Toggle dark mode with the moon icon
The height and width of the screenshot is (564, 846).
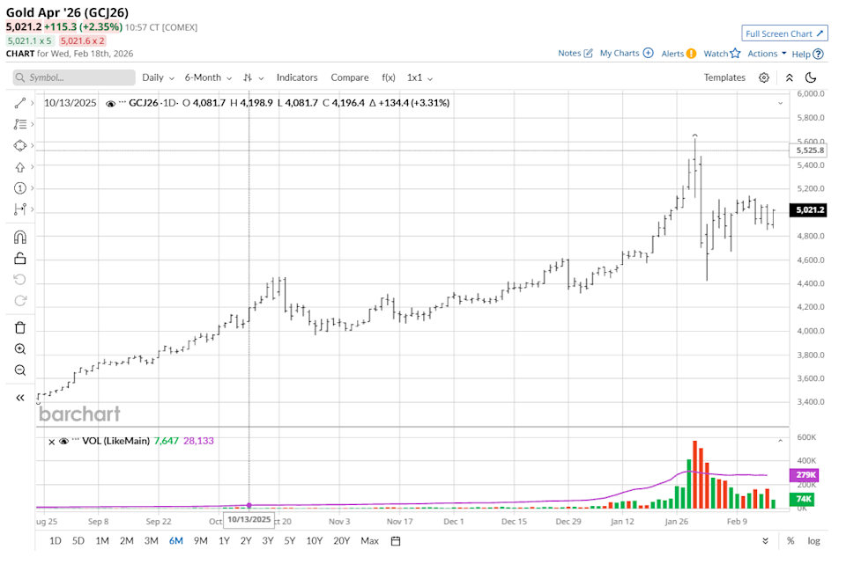(x=811, y=77)
